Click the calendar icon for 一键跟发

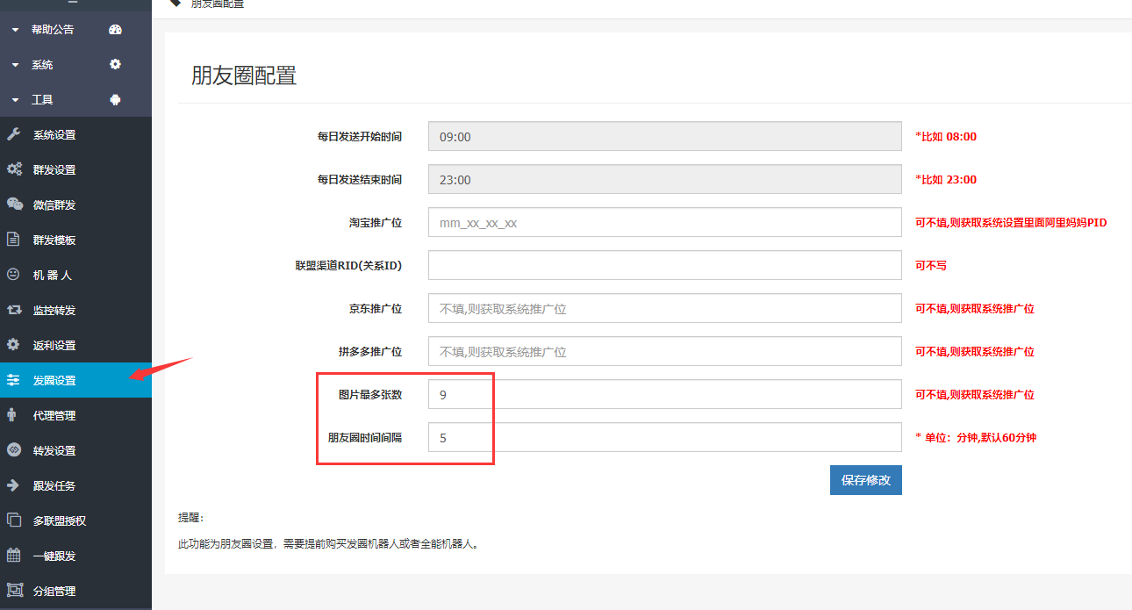(x=13, y=556)
